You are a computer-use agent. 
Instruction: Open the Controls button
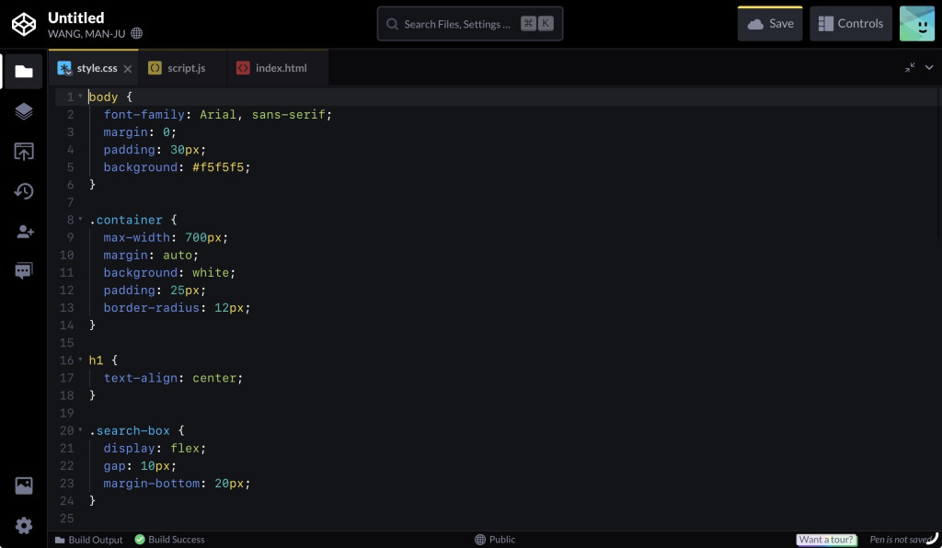click(x=851, y=24)
